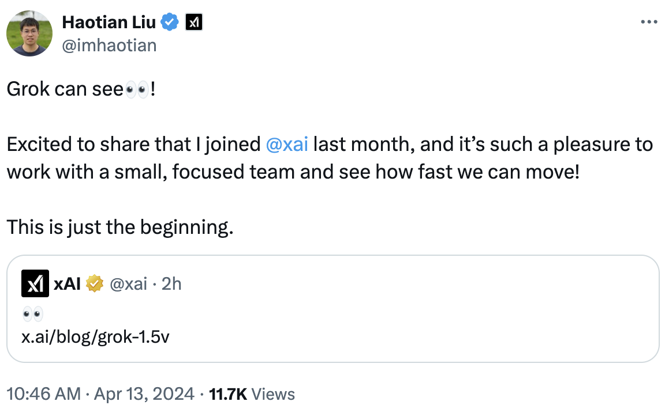The image size is (665, 409).
Task: Click the eyes emoji inside quoted post
Action: [x=32, y=315]
